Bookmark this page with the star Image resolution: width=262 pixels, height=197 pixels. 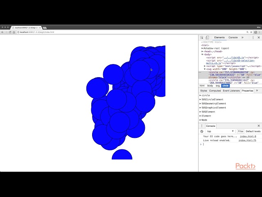pos(251,32)
